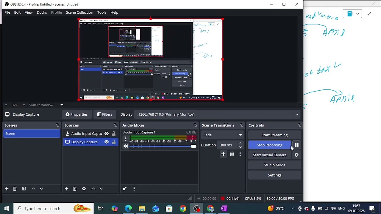Open View menu

tap(29, 12)
